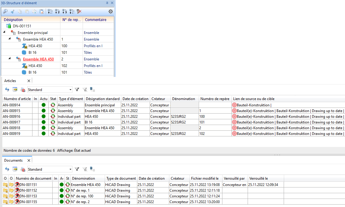Expand structure tree to level 2
345x207 pixels.
pos(57,11)
